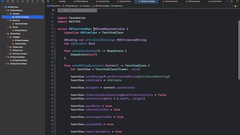This screenshot has width=240, height=135.
Task: Click line number 14 in gutter
Action: pyautogui.click(x=52, y=29)
